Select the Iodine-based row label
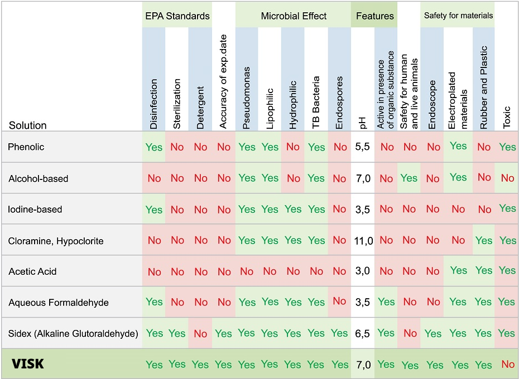 point(35,210)
